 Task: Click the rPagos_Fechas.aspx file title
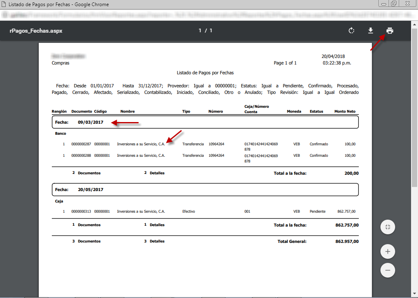pos(36,31)
